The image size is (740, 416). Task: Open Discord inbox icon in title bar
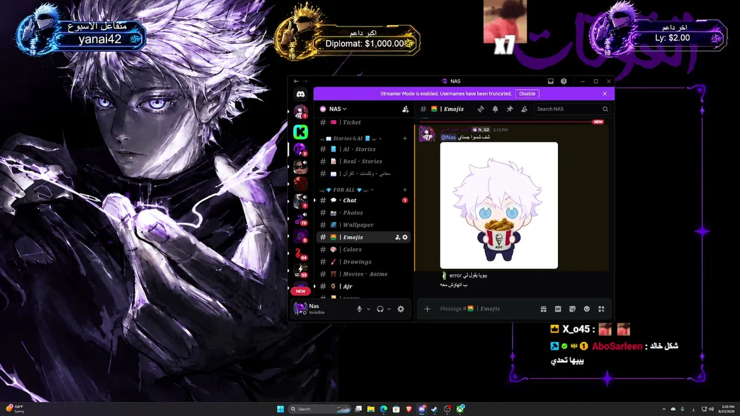(x=551, y=81)
